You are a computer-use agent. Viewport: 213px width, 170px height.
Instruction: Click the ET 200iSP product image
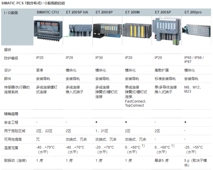pos(107,30)
